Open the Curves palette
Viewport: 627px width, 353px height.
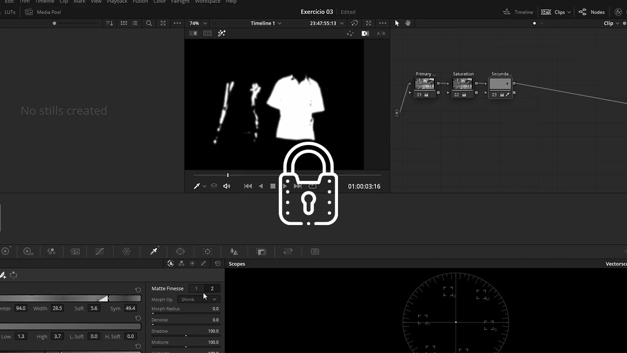click(99, 252)
